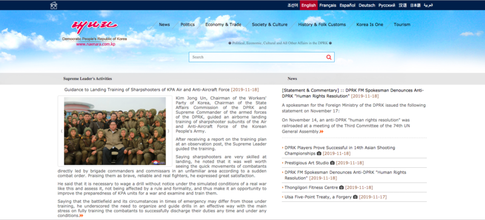Click the red search magnifier icon
Image resolution: width=485 pixels, height=220 pixels.
(329, 57)
